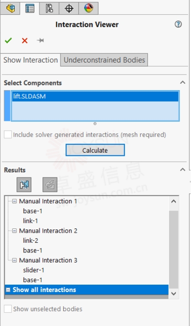191x326 pixels.
Task: Open the FeatureManager design tree tab
Action: point(11,8)
